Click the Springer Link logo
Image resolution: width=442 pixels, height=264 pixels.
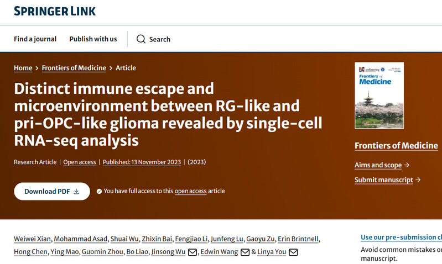click(x=55, y=11)
